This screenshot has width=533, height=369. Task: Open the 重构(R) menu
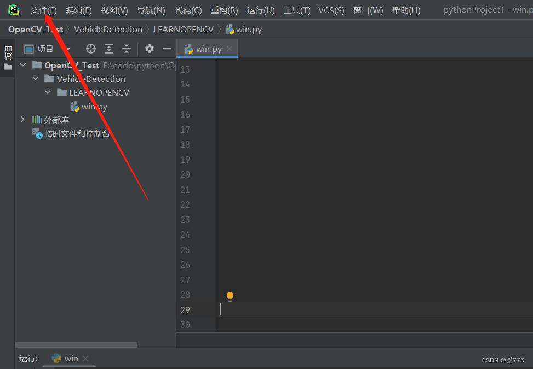tap(225, 10)
